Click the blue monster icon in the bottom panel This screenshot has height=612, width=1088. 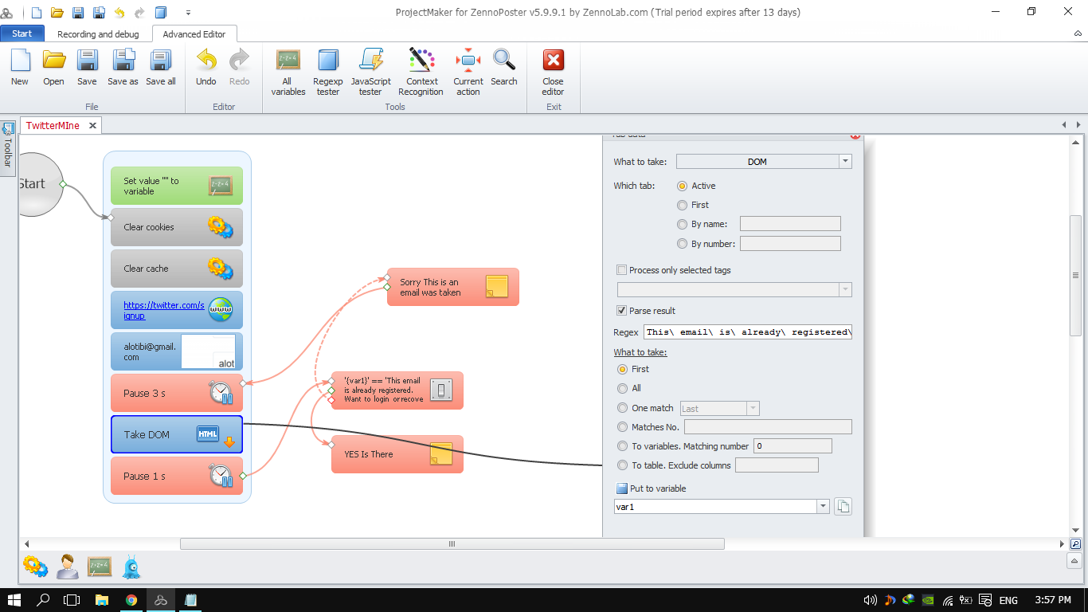click(x=131, y=567)
